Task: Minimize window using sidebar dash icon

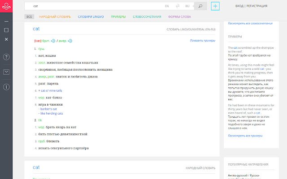Action: click(6, 21)
